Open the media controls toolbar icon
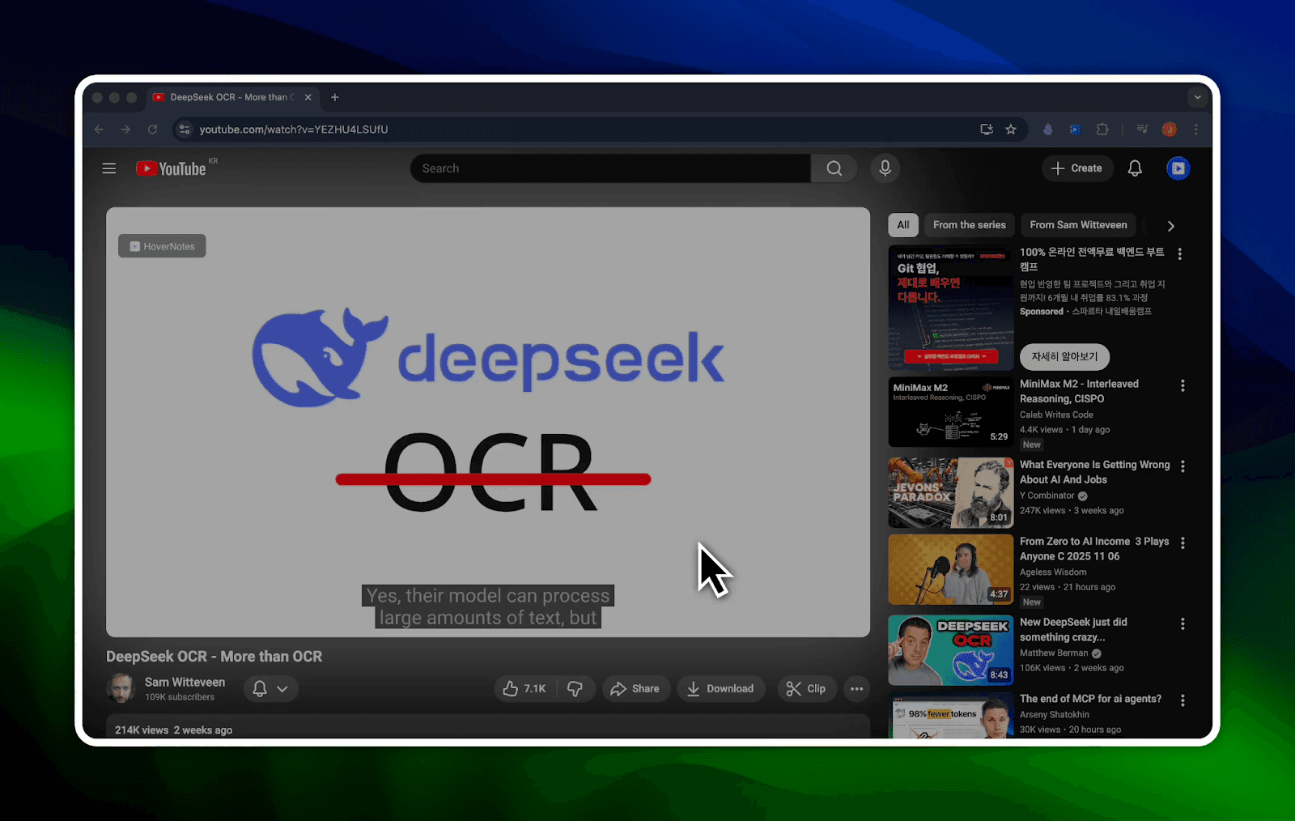The image size is (1295, 821). pos(1142,130)
